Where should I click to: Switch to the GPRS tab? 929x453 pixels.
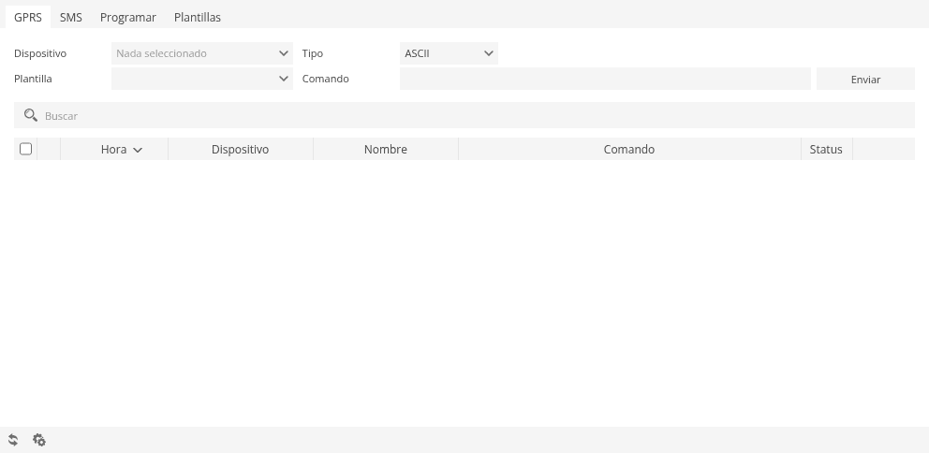28,17
